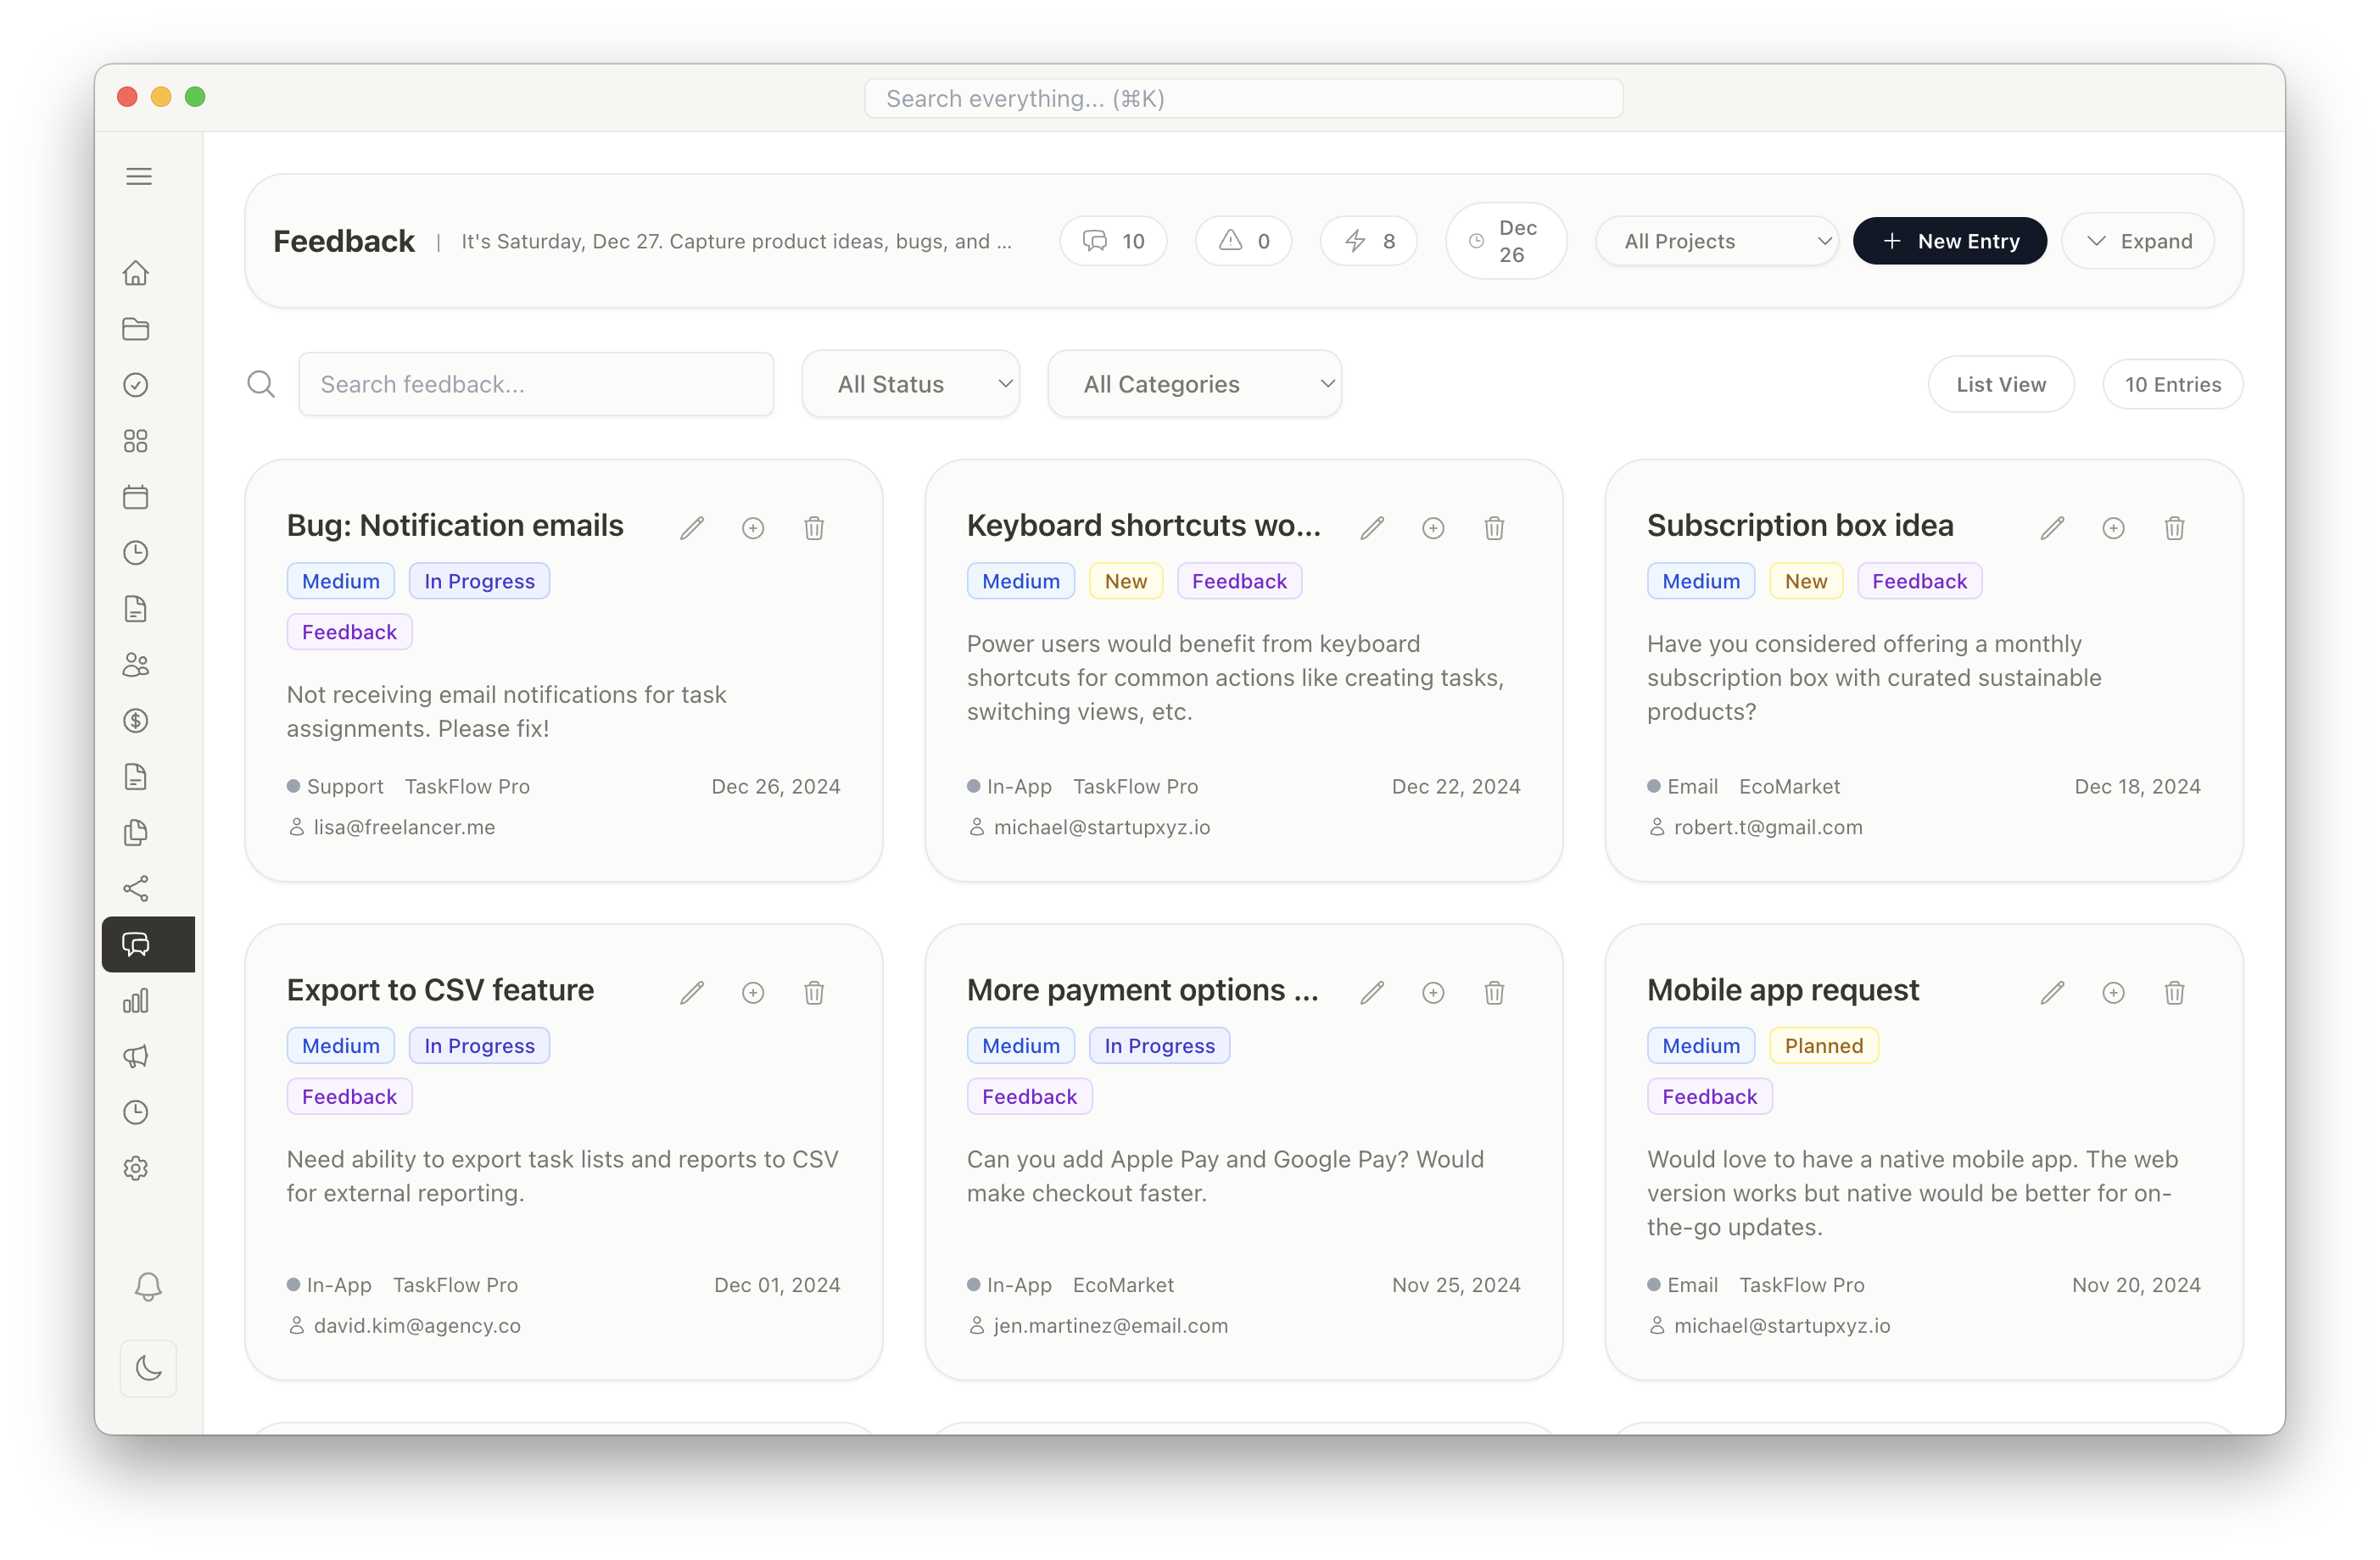Viewport: 2380px width, 1560px height.
Task: Open the All Projects dropdown
Action: click(x=1716, y=241)
